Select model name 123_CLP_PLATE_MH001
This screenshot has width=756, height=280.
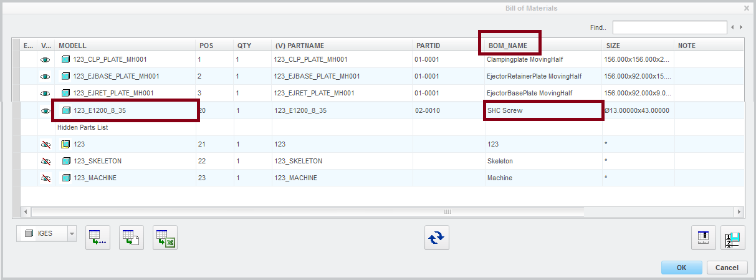coord(110,60)
